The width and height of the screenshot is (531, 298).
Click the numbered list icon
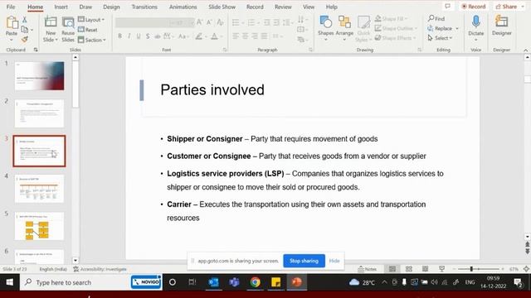251,22
